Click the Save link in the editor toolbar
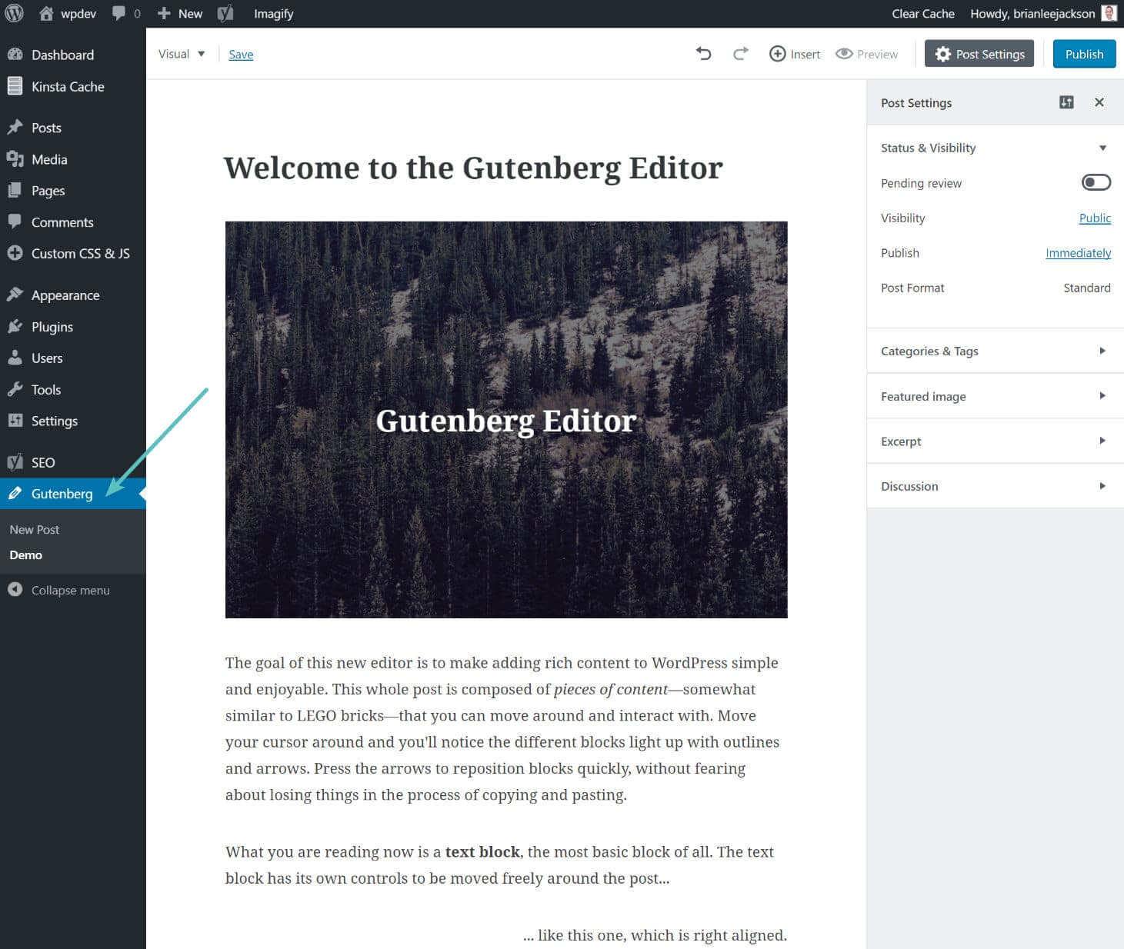Image resolution: width=1124 pixels, height=949 pixels. (241, 54)
